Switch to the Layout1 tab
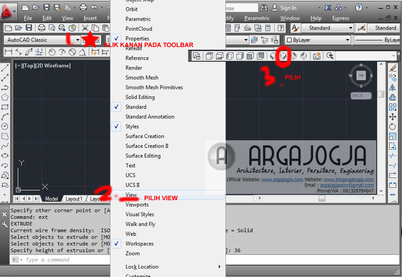This screenshot has height=277, width=402. click(74, 199)
